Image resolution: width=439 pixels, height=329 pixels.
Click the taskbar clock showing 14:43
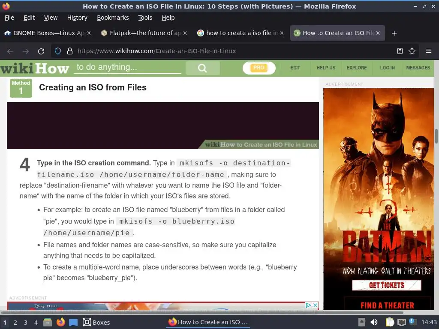[429, 322]
